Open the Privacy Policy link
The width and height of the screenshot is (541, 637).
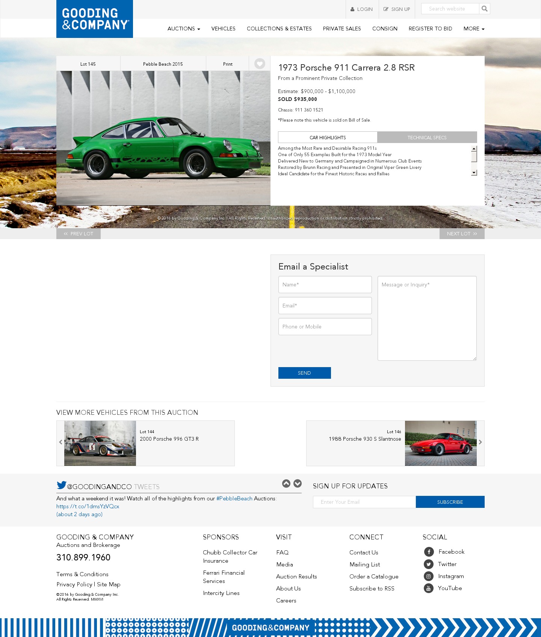pos(74,584)
